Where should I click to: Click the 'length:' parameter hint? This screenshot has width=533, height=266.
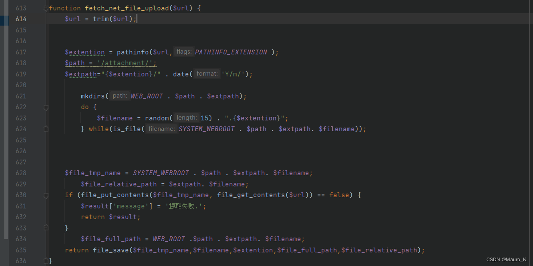[187, 118]
